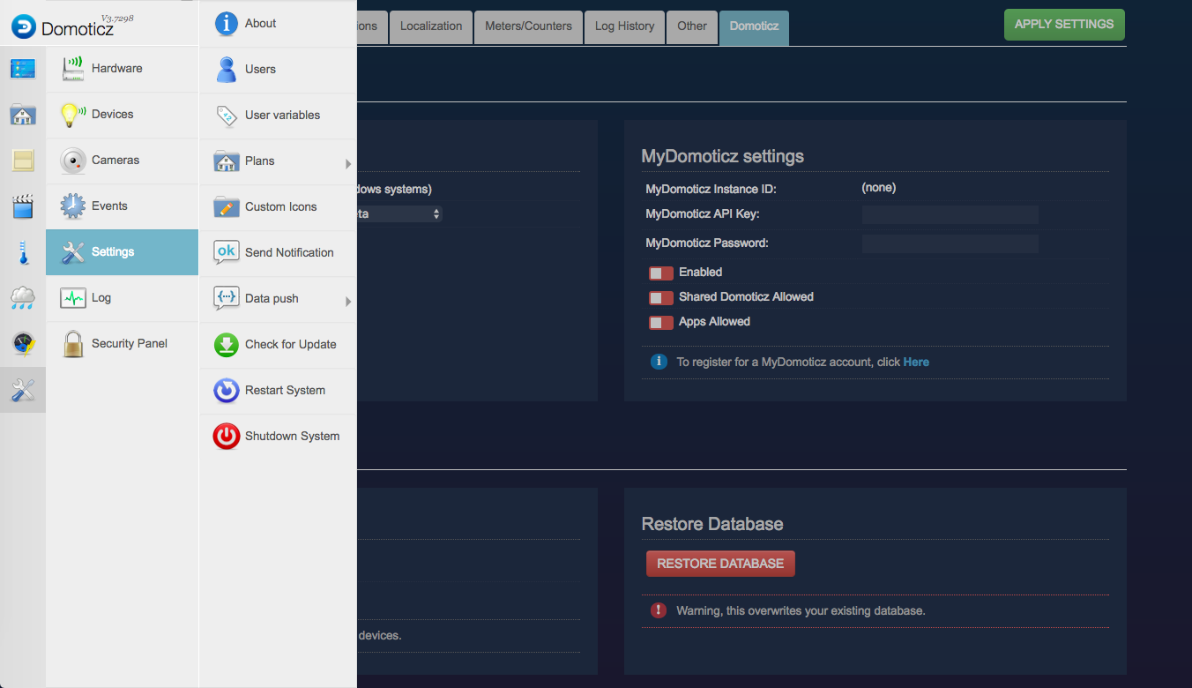The image size is (1192, 688).
Task: Open the Log menu entry
Action: (x=122, y=298)
